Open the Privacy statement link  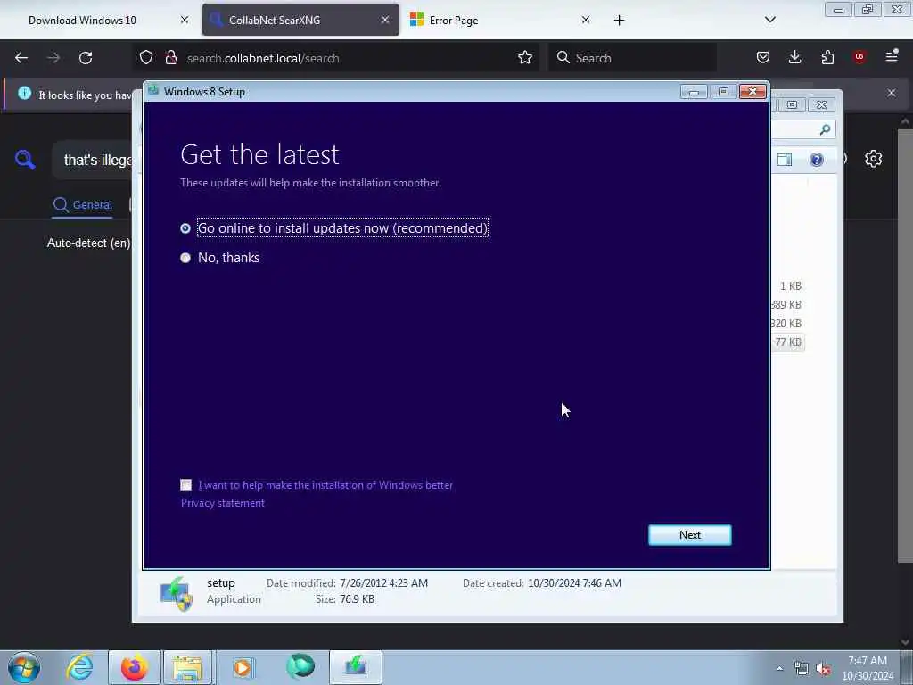pos(222,503)
